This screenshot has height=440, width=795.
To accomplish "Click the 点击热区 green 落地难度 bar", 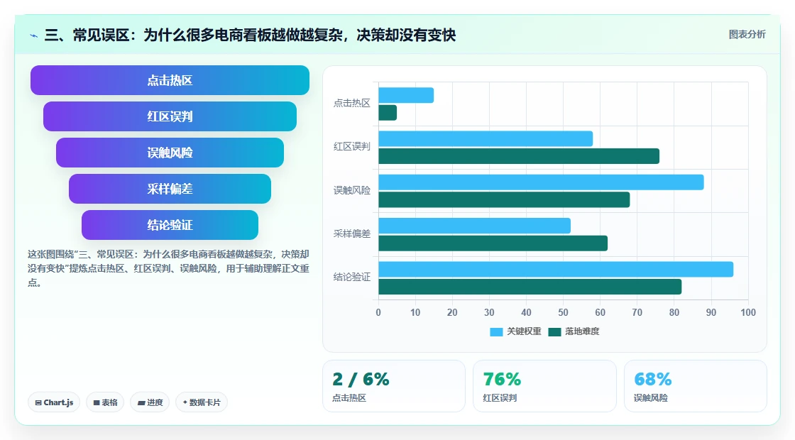I will 388,113.
